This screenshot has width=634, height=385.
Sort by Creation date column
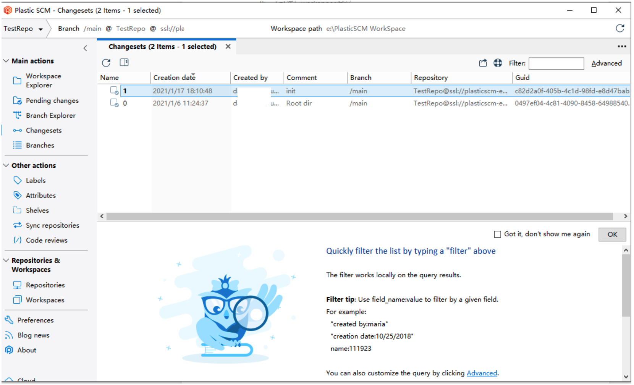tap(190, 78)
